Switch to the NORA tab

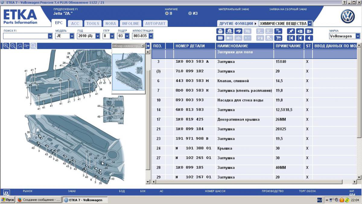click(111, 23)
